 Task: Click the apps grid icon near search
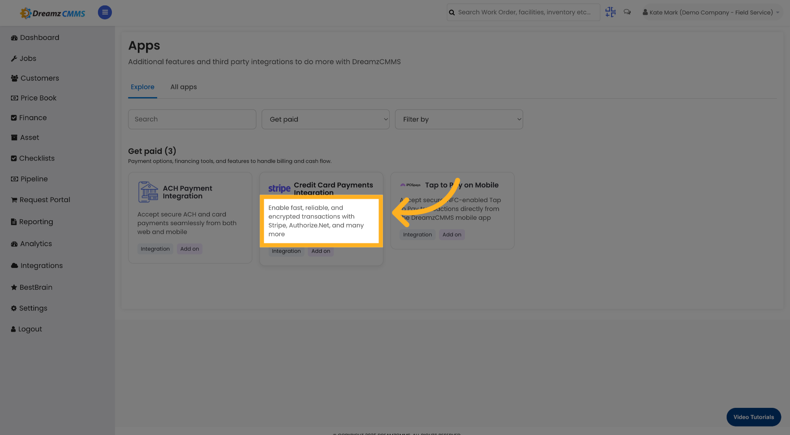(x=610, y=12)
